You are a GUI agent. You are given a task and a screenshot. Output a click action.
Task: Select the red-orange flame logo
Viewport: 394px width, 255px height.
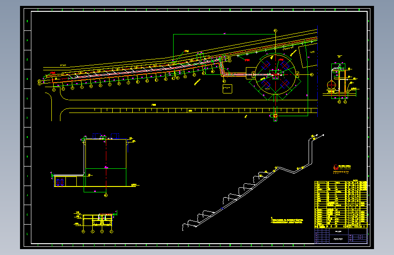[x=335, y=167]
